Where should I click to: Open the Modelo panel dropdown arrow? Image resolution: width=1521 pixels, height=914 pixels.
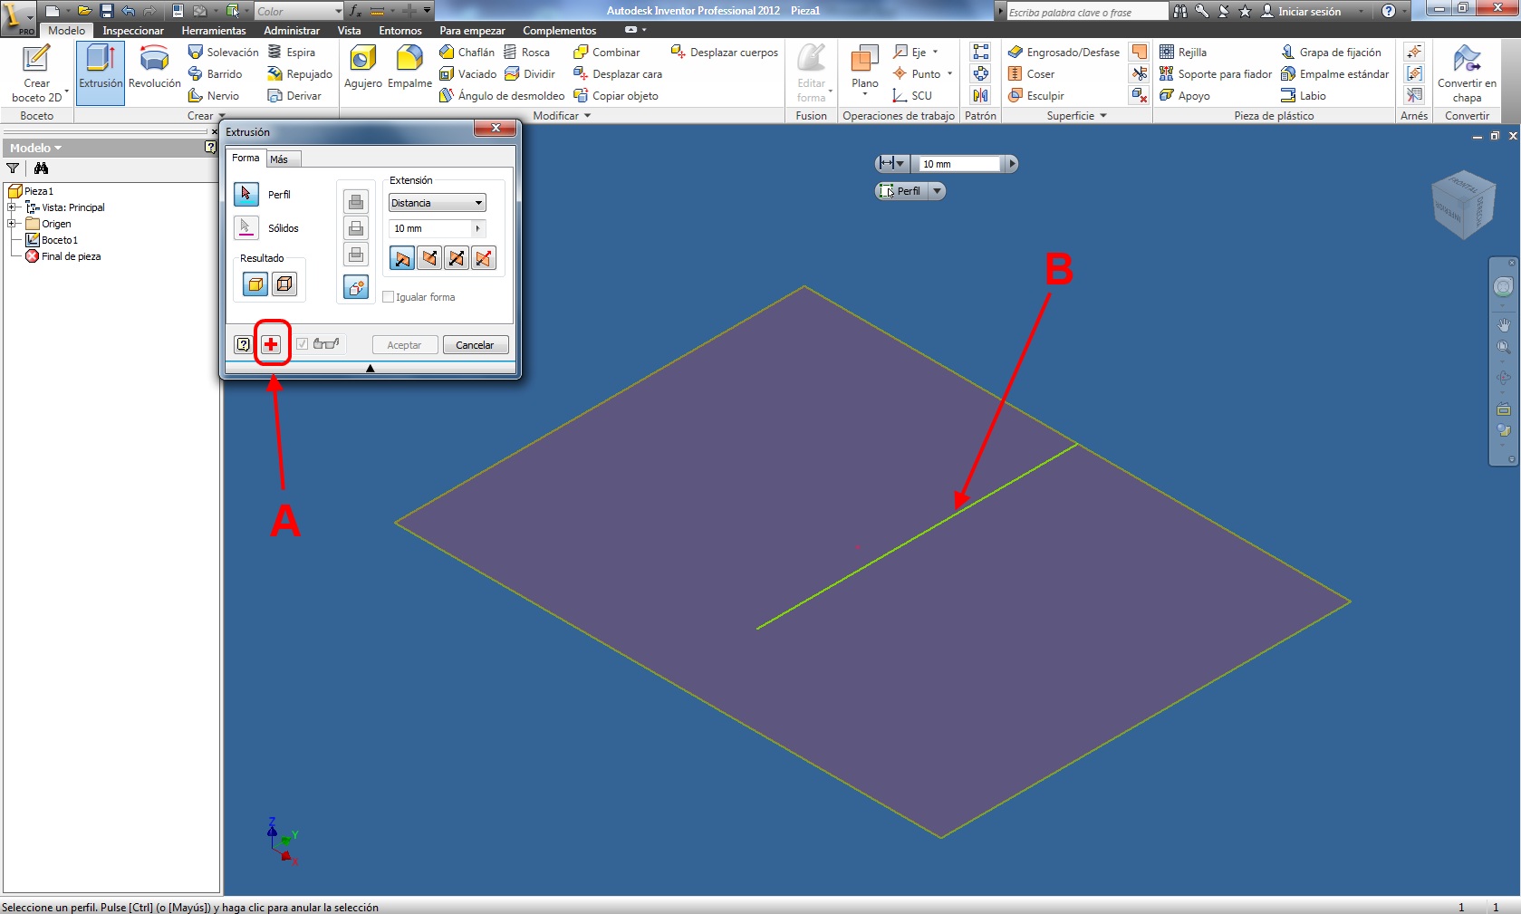[x=58, y=149]
